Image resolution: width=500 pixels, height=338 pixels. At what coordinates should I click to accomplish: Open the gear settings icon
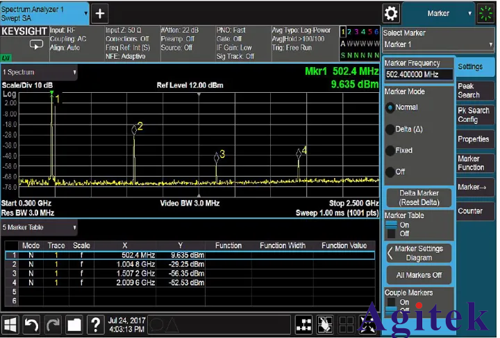392,13
